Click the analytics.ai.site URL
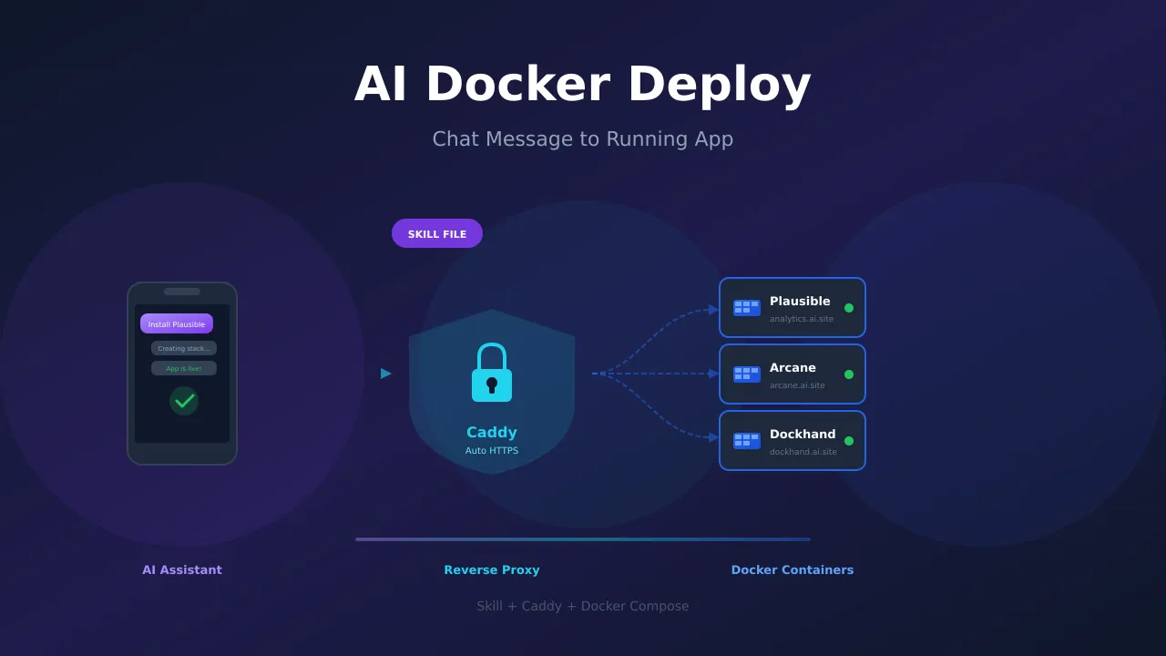The height and width of the screenshot is (656, 1166). [802, 319]
